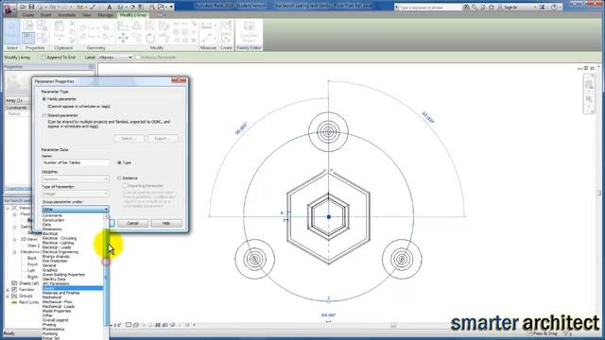Select the Modify arrow tool

[12, 32]
